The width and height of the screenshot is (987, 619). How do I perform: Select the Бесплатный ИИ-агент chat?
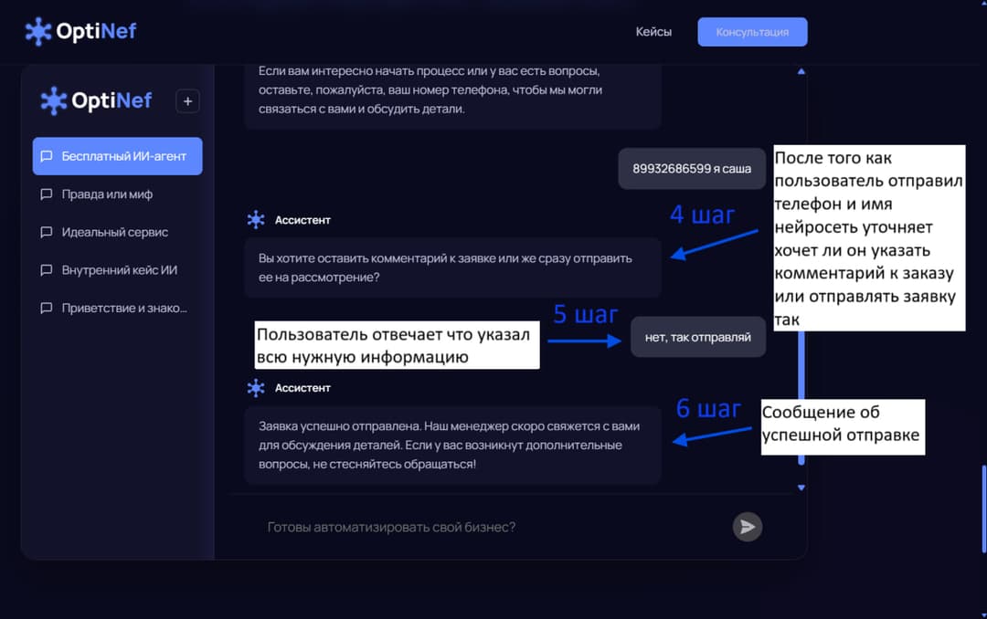point(117,156)
